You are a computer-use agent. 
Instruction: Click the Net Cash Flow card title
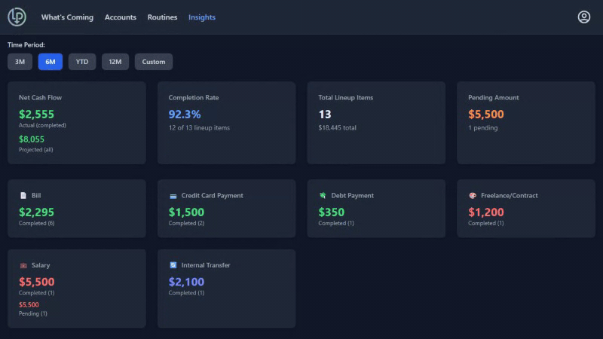point(41,98)
